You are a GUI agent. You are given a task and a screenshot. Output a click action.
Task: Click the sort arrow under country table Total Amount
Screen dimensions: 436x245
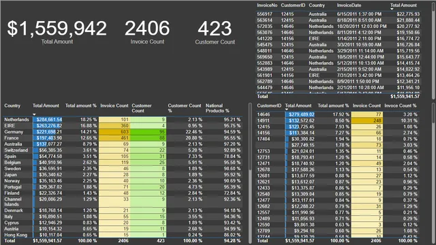click(x=34, y=114)
